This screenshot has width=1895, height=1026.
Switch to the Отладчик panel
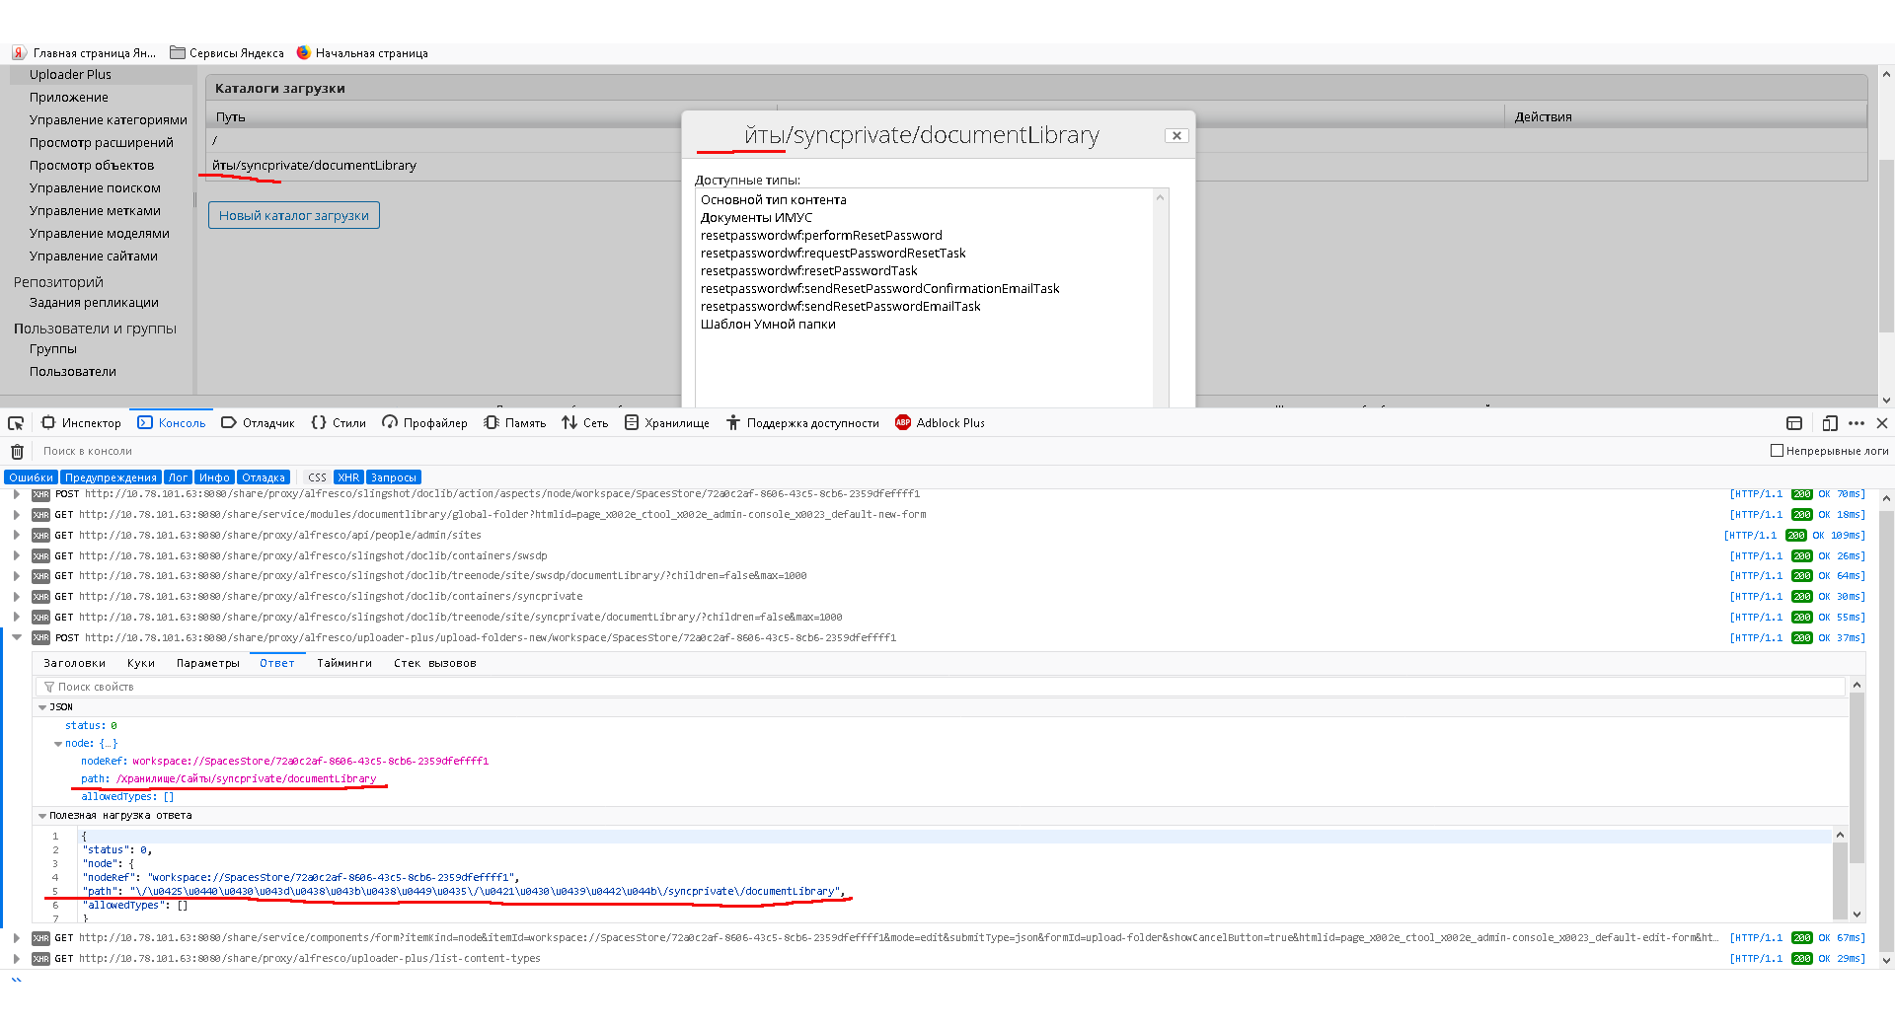(258, 423)
